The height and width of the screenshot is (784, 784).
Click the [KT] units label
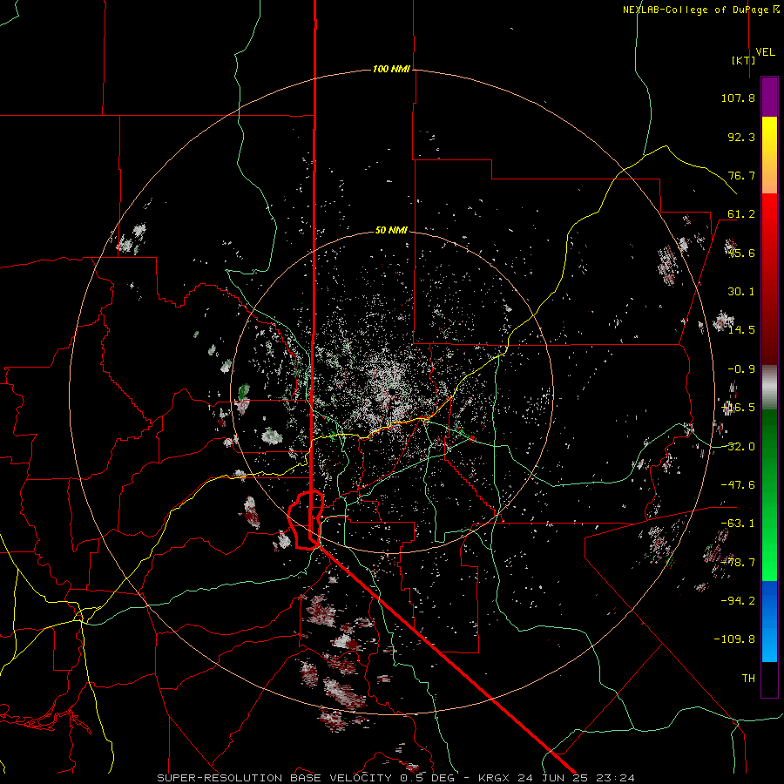pos(743,60)
